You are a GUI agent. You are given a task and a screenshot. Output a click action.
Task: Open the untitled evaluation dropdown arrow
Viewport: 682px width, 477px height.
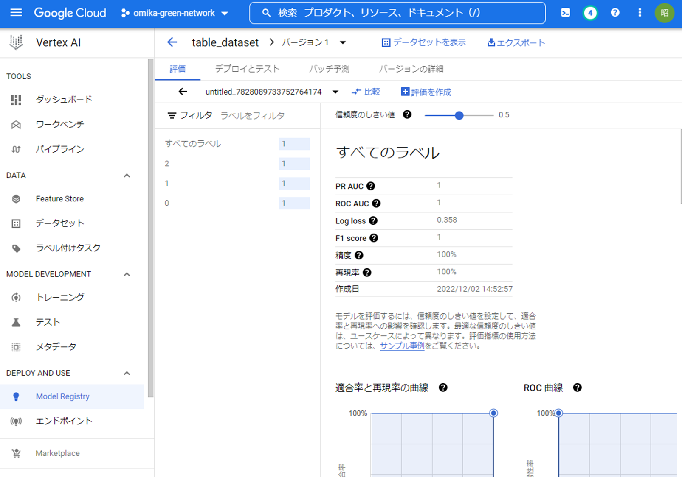335,92
